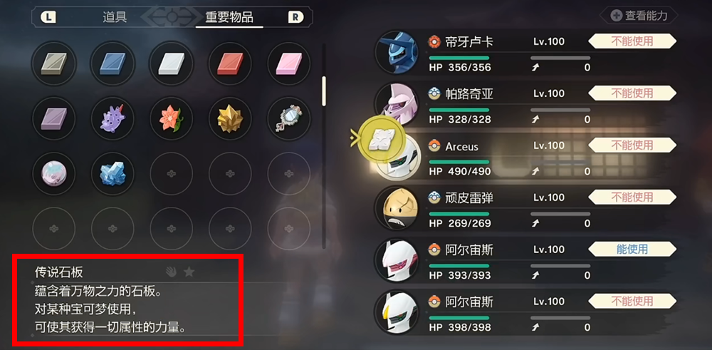The width and height of the screenshot is (712, 350).
Task: Select the golden spiky star item
Action: (x=230, y=118)
